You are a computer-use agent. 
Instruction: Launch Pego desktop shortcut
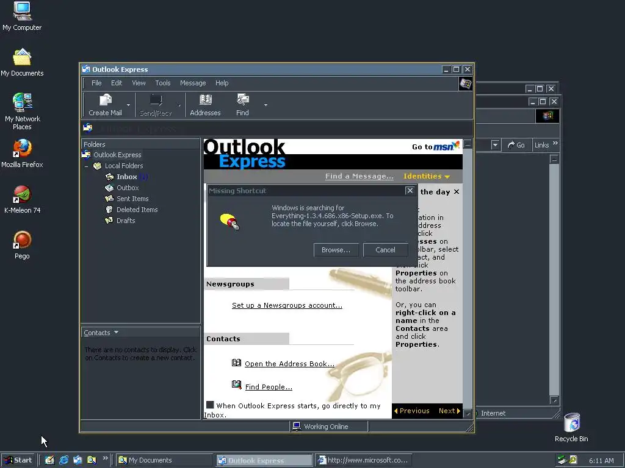click(22, 245)
